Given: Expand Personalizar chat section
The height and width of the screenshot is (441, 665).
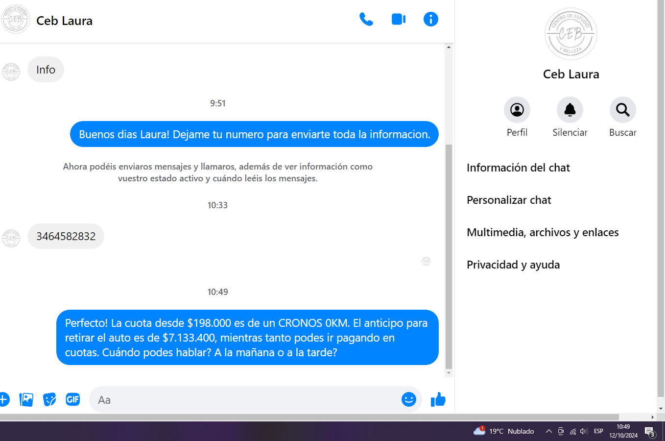Looking at the screenshot, I should click(509, 200).
